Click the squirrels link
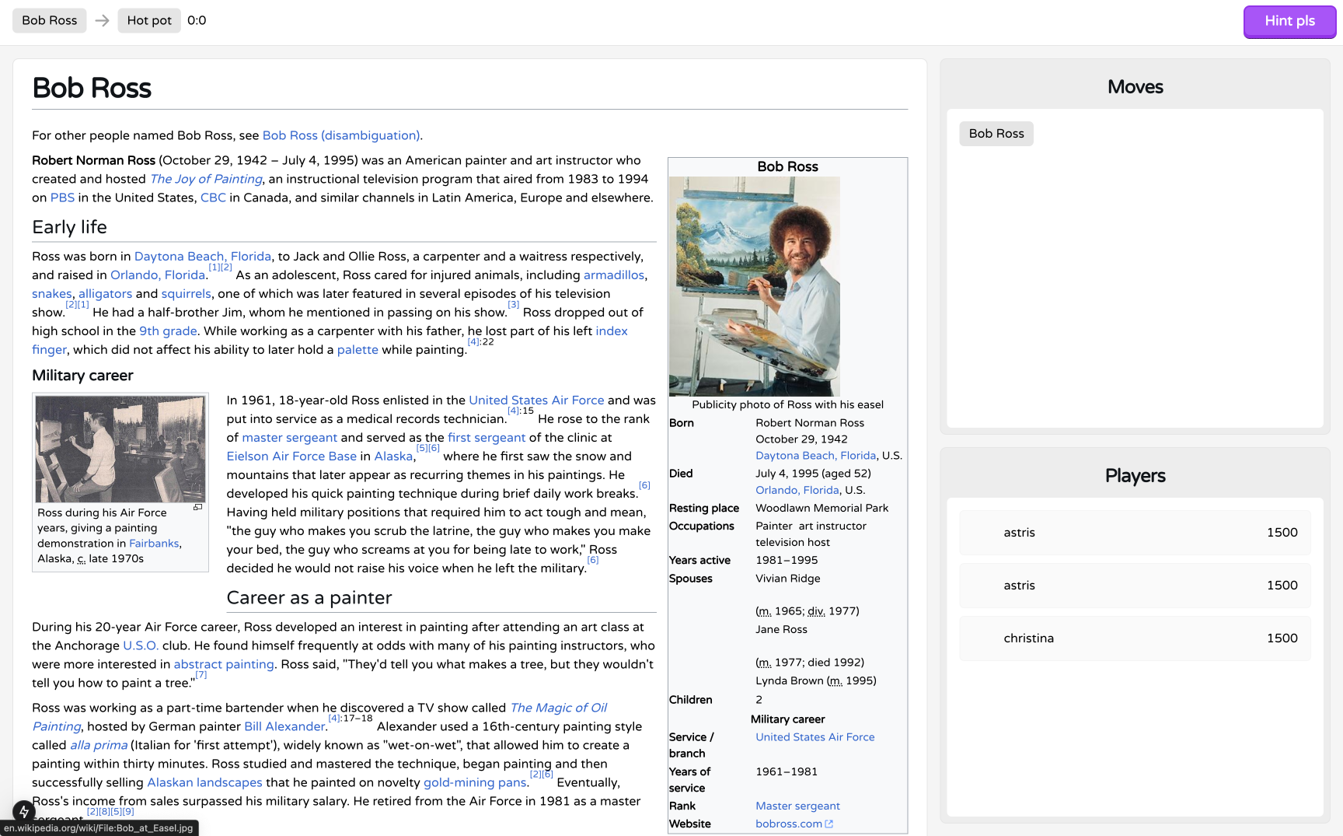This screenshot has height=836, width=1343. (187, 294)
